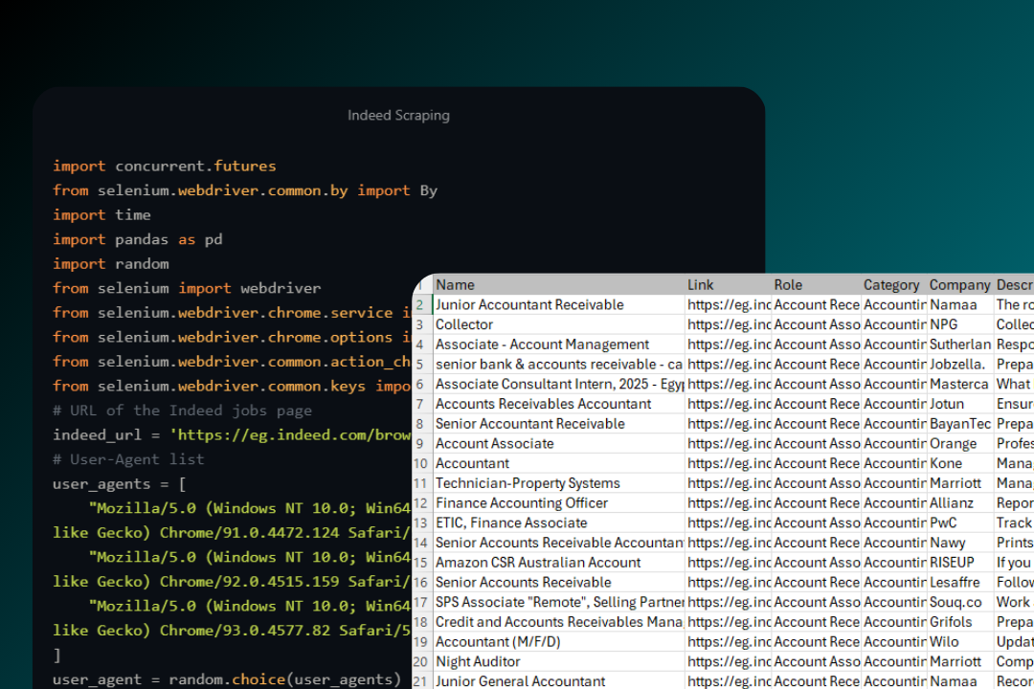
Task: Select the Finance Accounting Officer cell
Action: pyautogui.click(x=521, y=502)
